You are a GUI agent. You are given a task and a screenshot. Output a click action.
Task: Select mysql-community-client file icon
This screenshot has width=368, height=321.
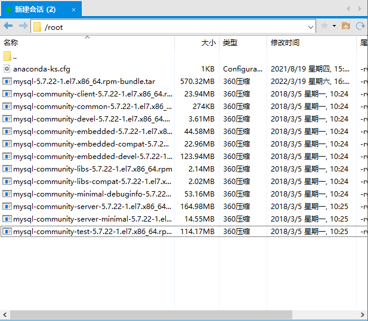(x=7, y=94)
